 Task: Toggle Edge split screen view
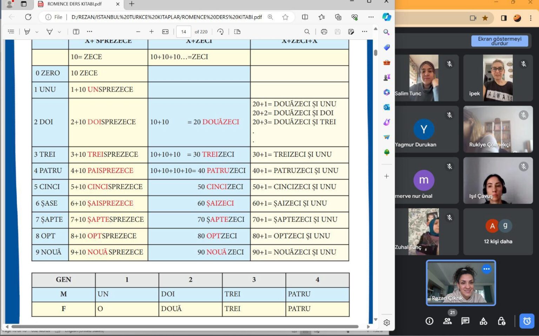pyautogui.click(x=305, y=17)
